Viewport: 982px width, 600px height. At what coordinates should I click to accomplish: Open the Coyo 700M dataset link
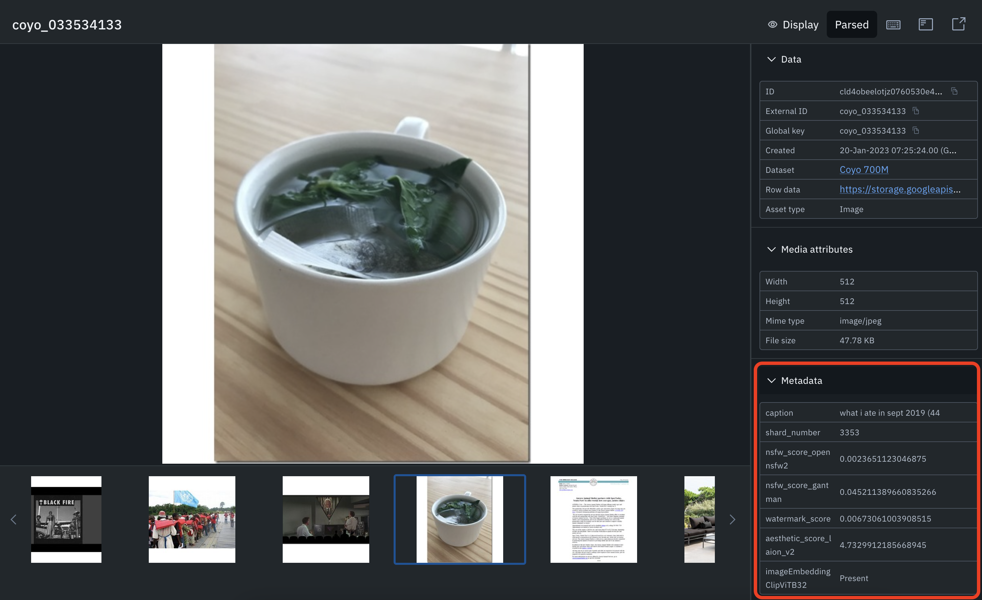[864, 170]
